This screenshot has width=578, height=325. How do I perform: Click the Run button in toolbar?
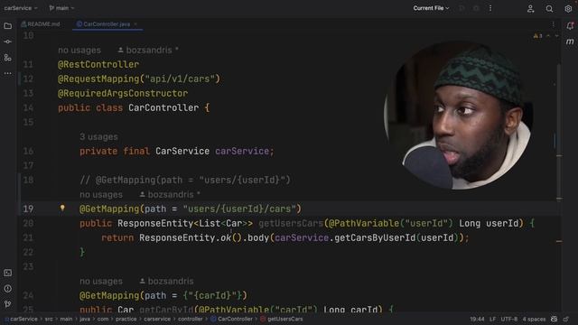click(461, 8)
